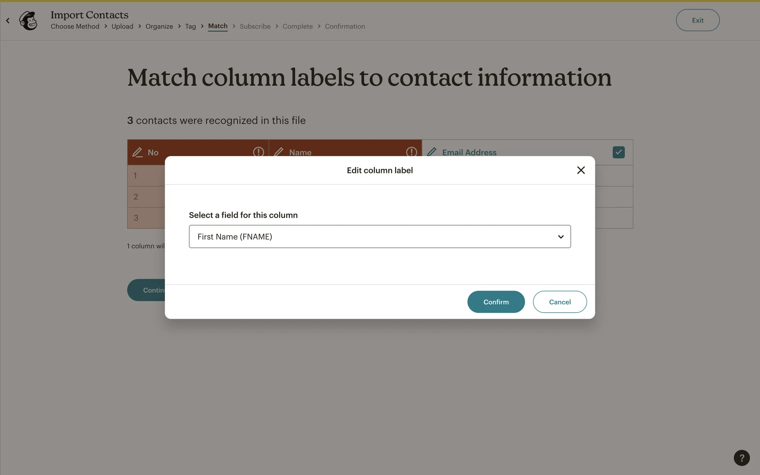Click the back arrow beside the logo

pyautogui.click(x=8, y=21)
